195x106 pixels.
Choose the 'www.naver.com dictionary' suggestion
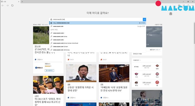[x=97, y=50]
